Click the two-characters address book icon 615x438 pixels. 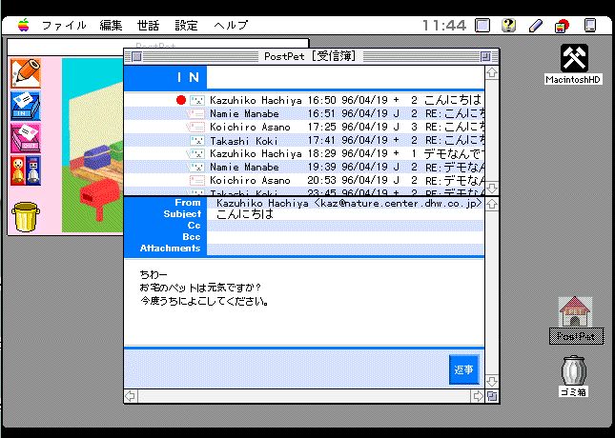[26, 170]
